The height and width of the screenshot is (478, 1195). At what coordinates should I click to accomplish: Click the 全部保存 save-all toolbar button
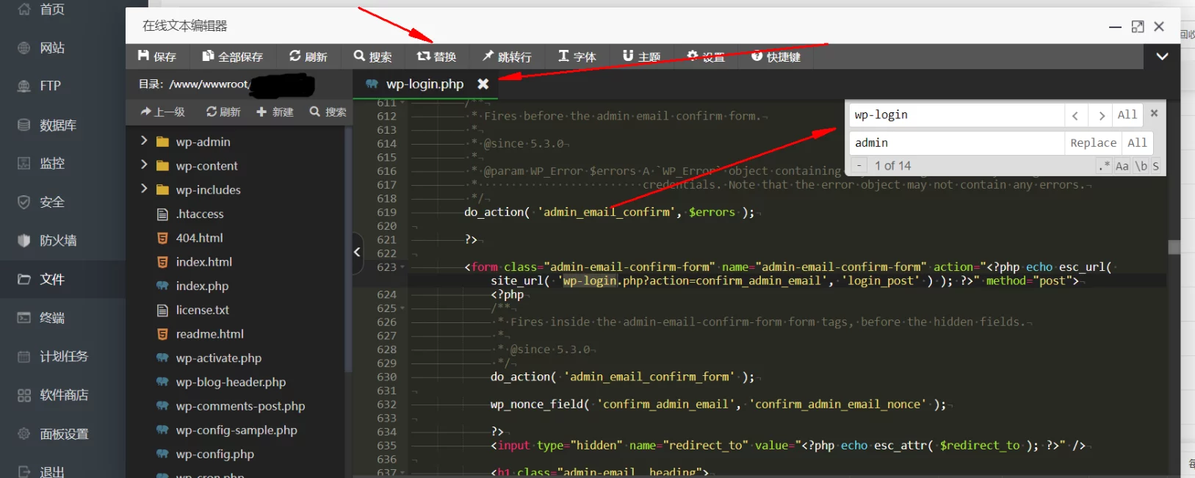coord(232,57)
